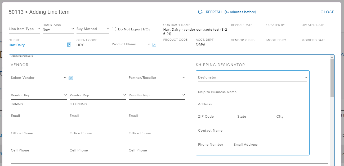Open client record via icon beside Hart Dairy

(x=69, y=45)
